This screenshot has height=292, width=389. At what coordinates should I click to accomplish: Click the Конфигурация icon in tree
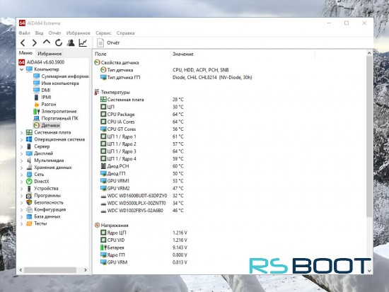pyautogui.click(x=29, y=210)
